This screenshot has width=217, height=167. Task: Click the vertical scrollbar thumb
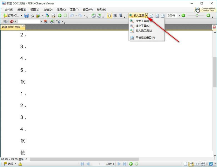coord(215,72)
